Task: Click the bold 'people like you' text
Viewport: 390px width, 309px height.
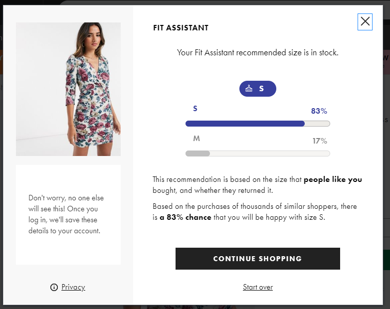Action: pyautogui.click(x=333, y=179)
